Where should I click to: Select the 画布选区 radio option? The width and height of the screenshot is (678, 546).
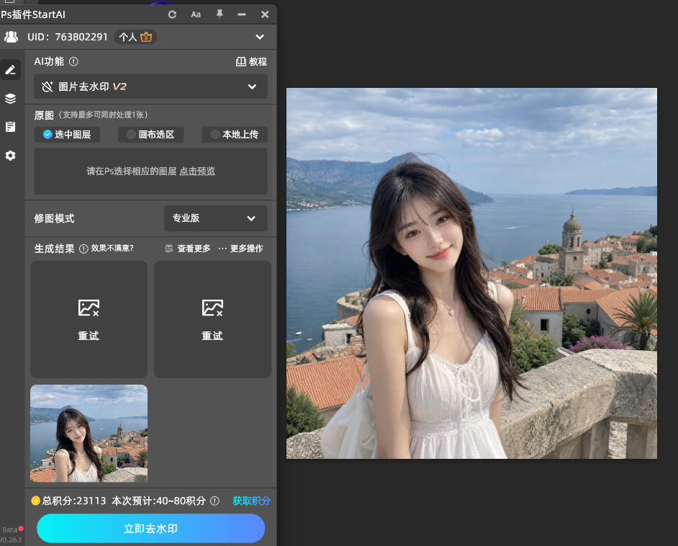[x=151, y=135]
